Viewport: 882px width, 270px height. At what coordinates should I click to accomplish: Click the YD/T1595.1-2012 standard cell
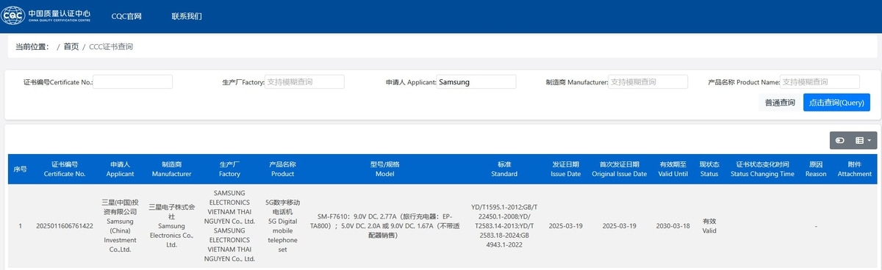point(504,225)
